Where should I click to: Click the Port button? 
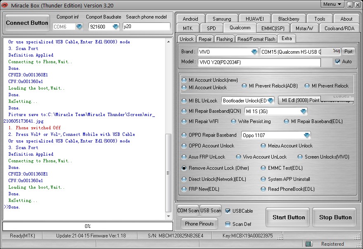click(348, 51)
